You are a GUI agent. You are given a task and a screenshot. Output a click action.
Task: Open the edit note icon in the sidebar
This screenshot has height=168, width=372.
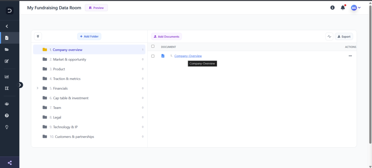tap(7, 61)
